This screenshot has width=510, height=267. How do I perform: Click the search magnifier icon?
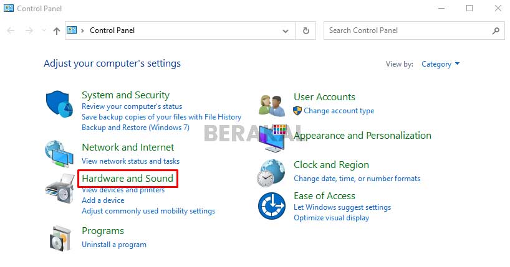click(x=496, y=30)
